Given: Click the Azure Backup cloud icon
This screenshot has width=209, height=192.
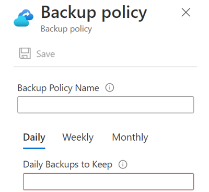Looking at the screenshot, I should click(x=24, y=18).
